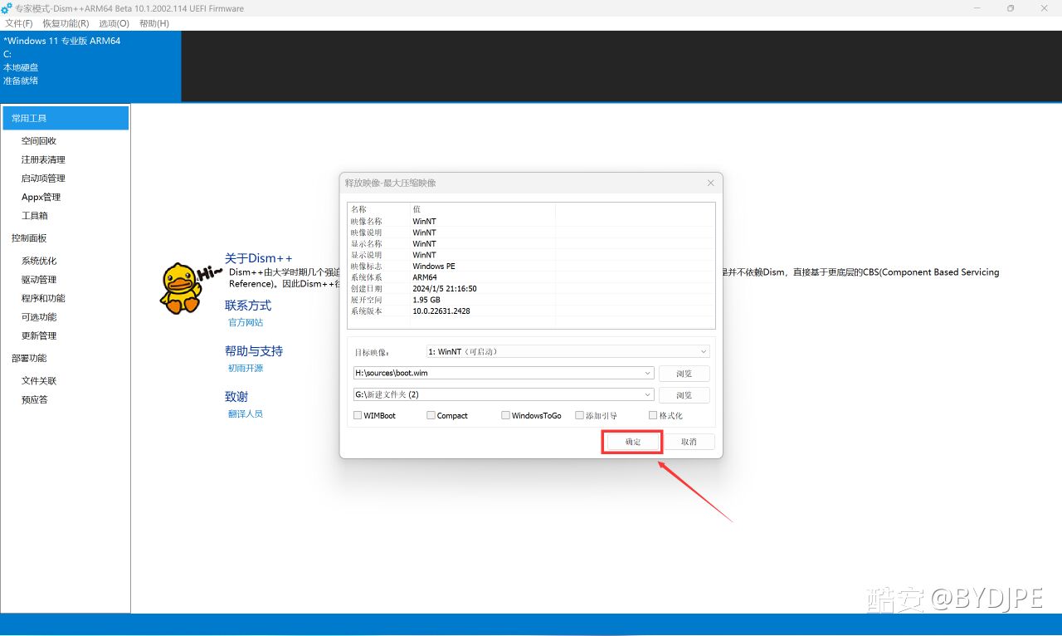Viewport: 1062px width, 636px height.
Task: Click 浏览 next to boot.wim path
Action: 684,374
